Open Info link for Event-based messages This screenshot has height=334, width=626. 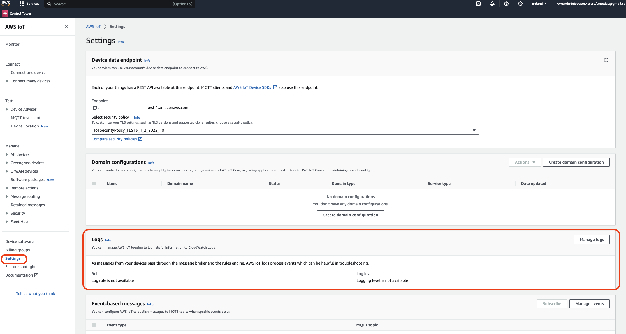point(150,304)
